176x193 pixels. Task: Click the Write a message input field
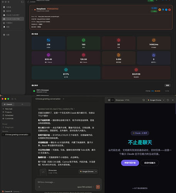point(68,182)
